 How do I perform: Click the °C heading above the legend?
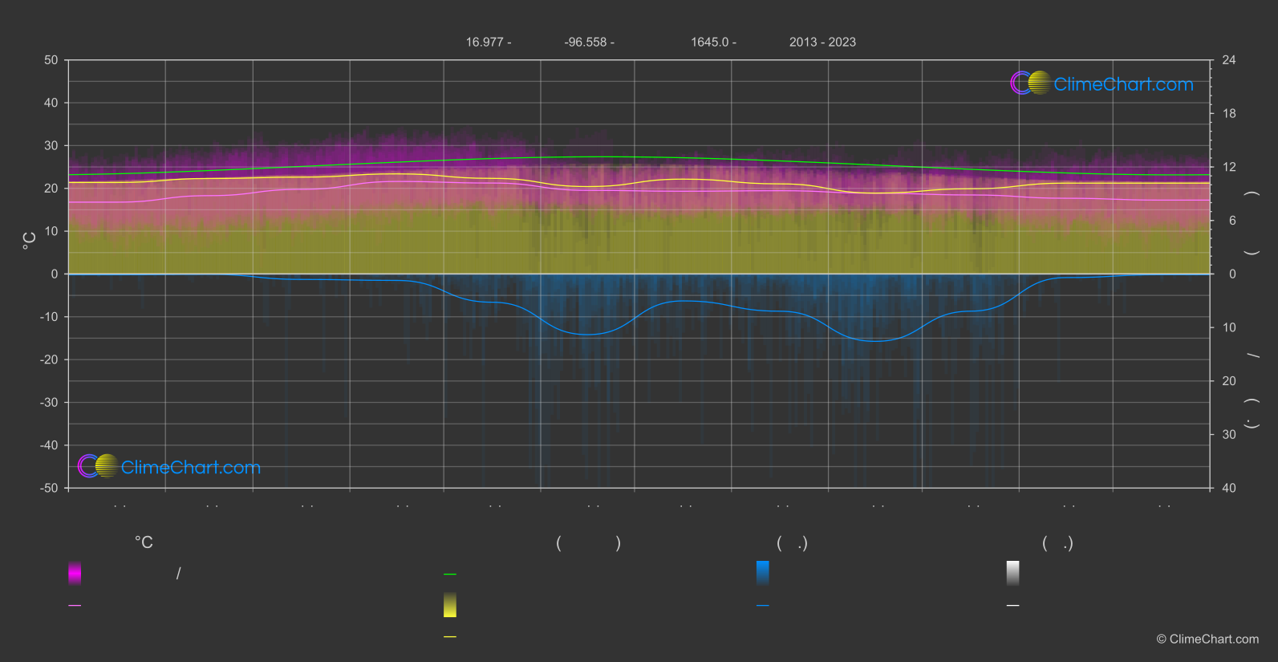tap(144, 542)
